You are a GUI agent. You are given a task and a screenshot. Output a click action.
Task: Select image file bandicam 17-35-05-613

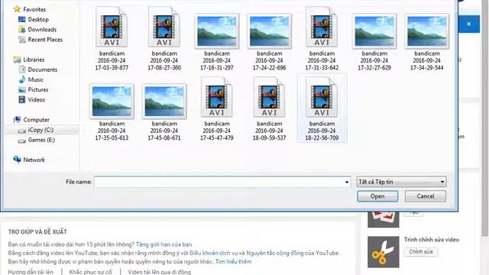(x=112, y=112)
